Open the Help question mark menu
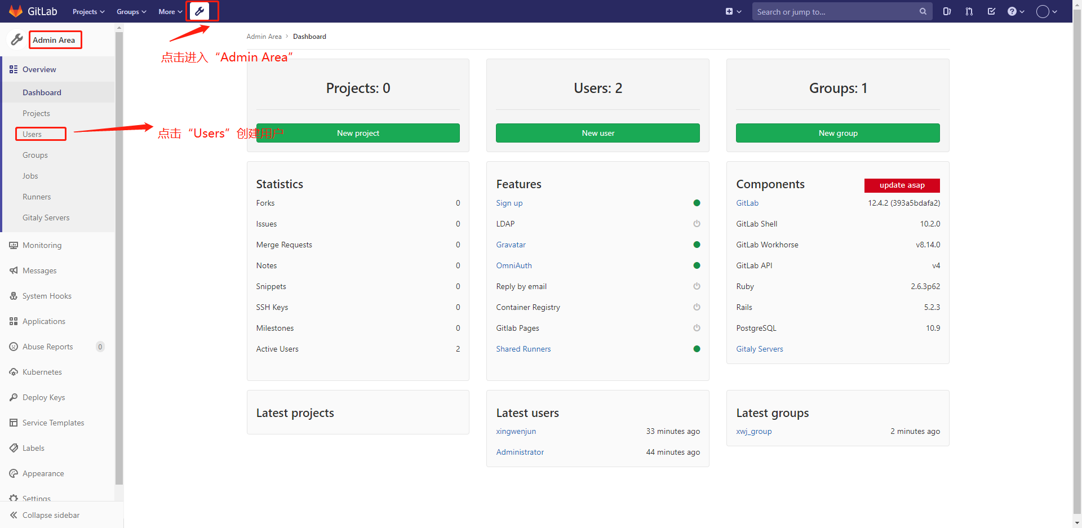1082x528 pixels. [x=1016, y=11]
